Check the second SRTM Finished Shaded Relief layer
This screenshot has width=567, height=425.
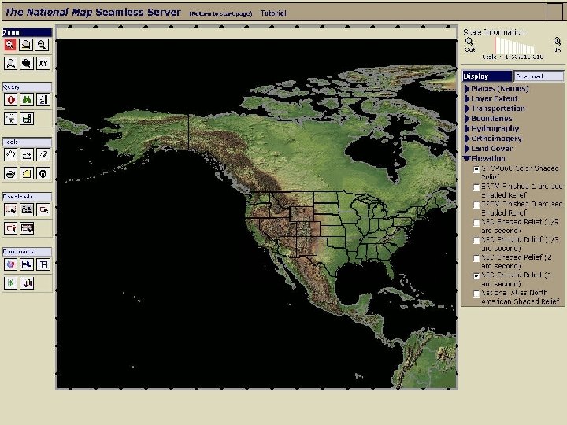click(476, 205)
